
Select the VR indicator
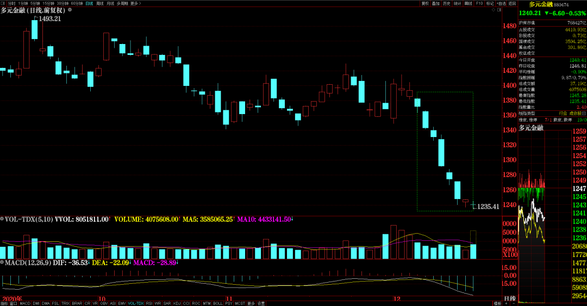(95, 303)
